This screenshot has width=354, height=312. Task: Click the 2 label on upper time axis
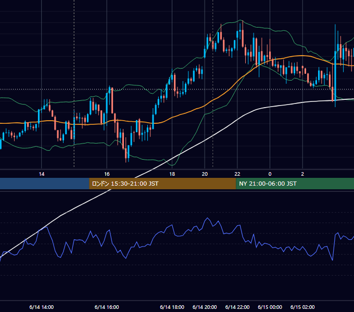[302, 174]
